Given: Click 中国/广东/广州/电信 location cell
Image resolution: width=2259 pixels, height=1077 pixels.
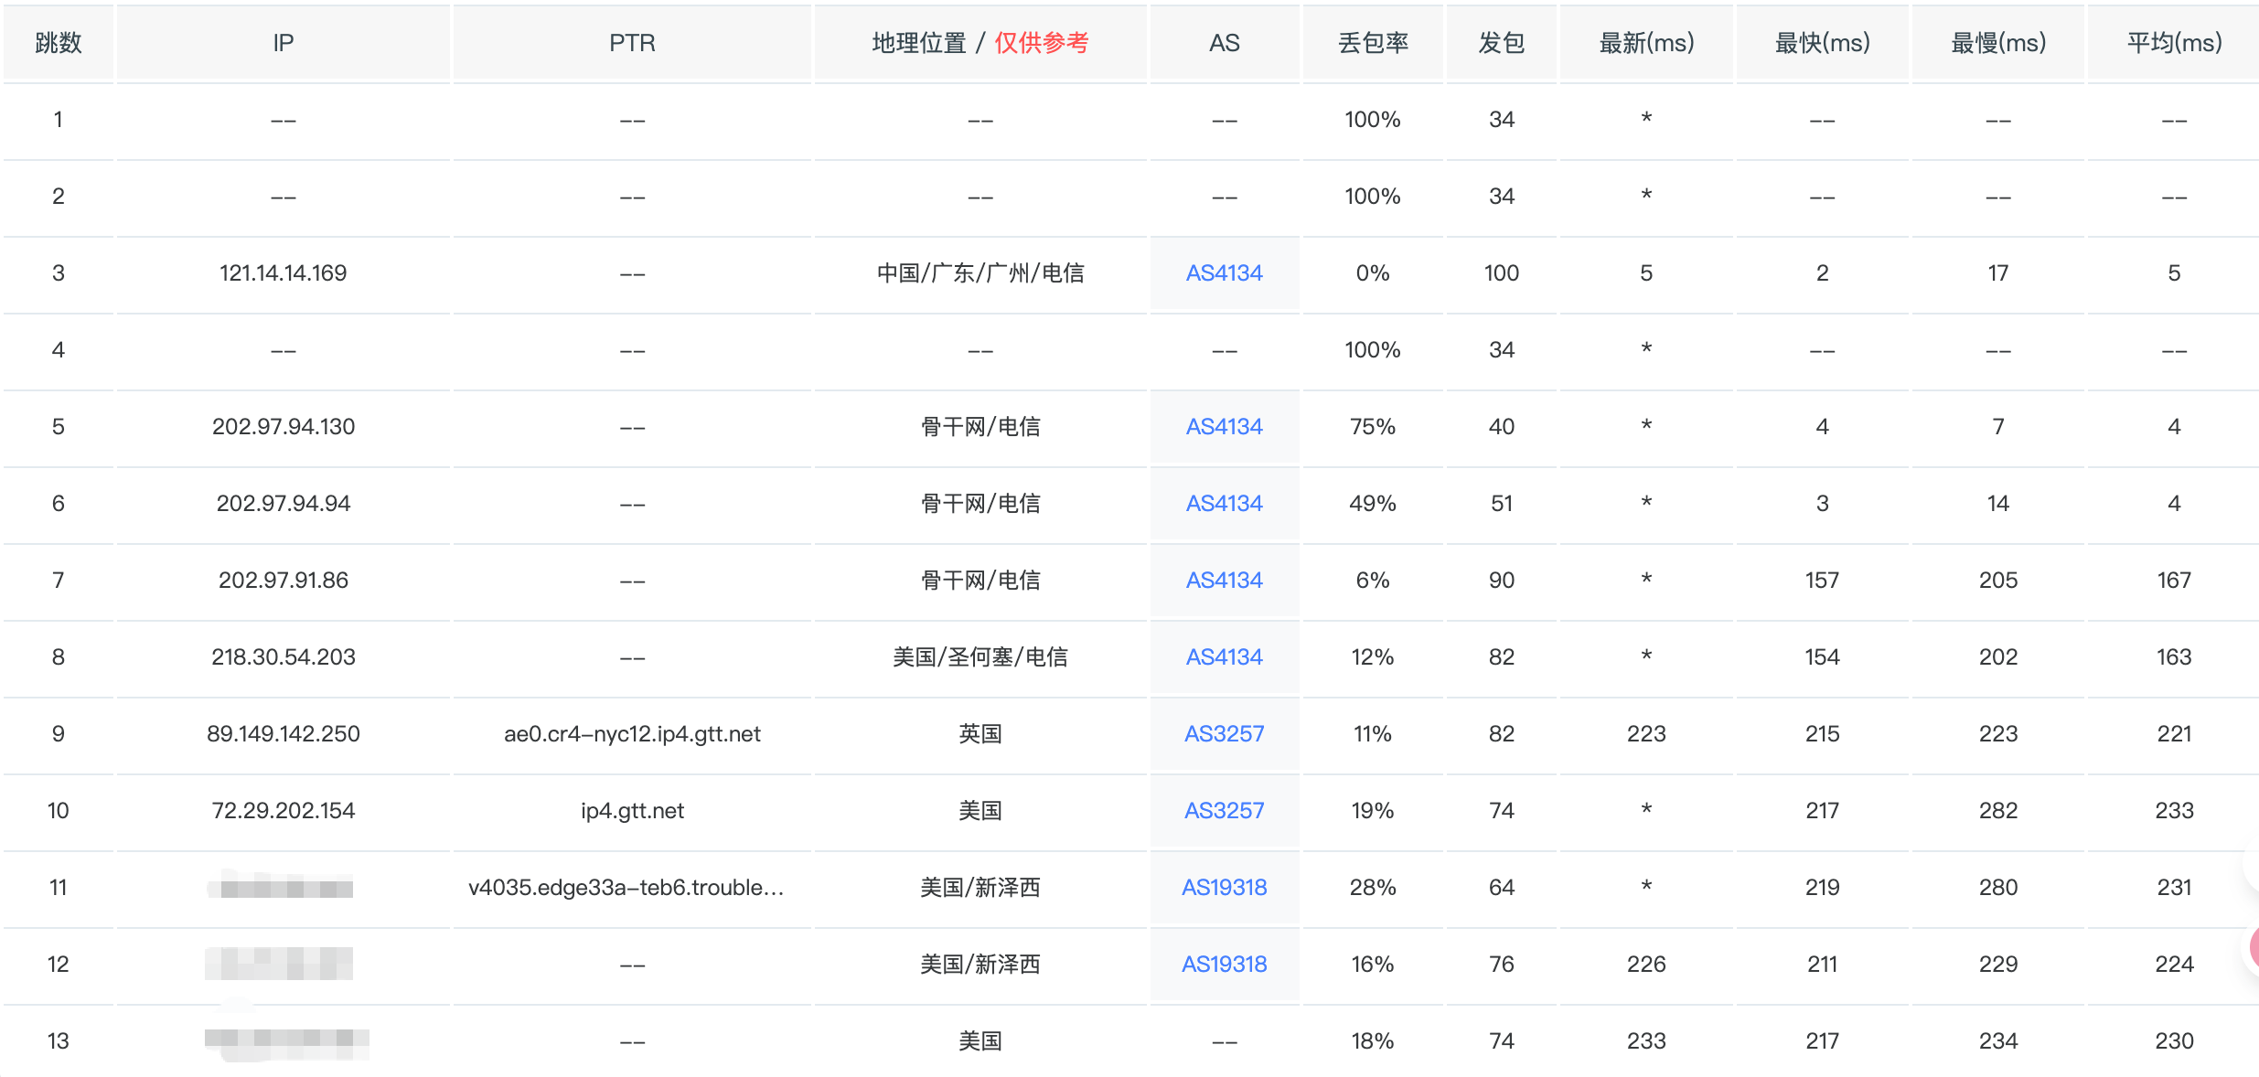Looking at the screenshot, I should click(980, 273).
